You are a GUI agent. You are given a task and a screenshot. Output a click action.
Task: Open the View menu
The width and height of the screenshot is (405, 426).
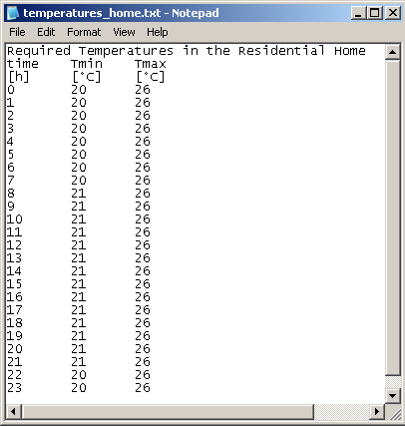tap(124, 32)
